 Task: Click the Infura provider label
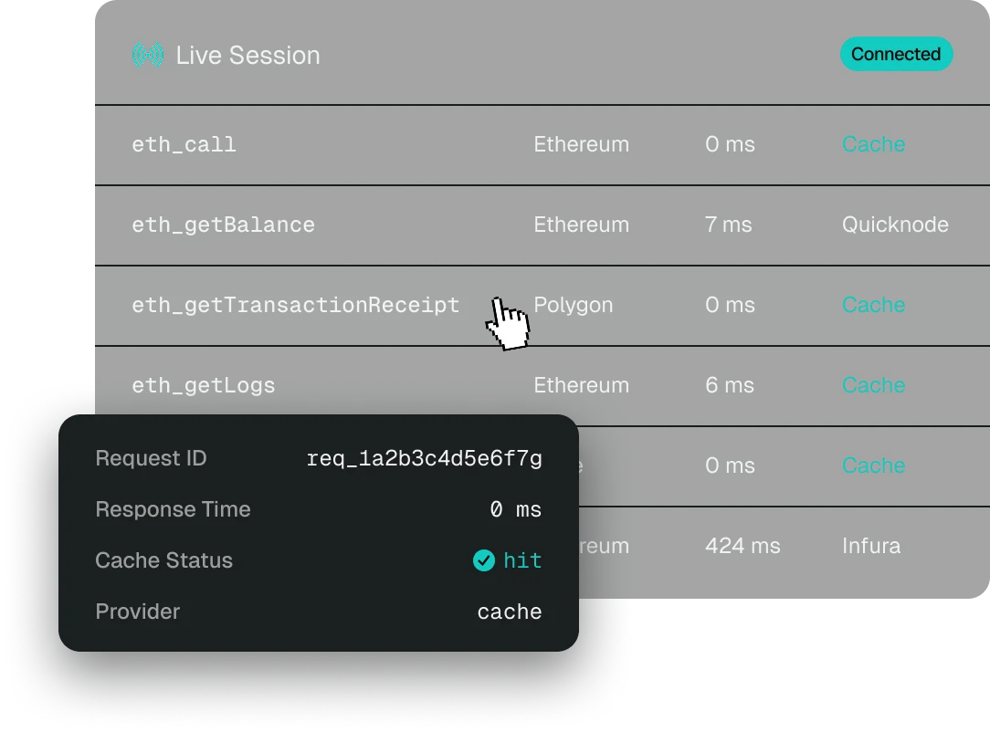tap(871, 546)
